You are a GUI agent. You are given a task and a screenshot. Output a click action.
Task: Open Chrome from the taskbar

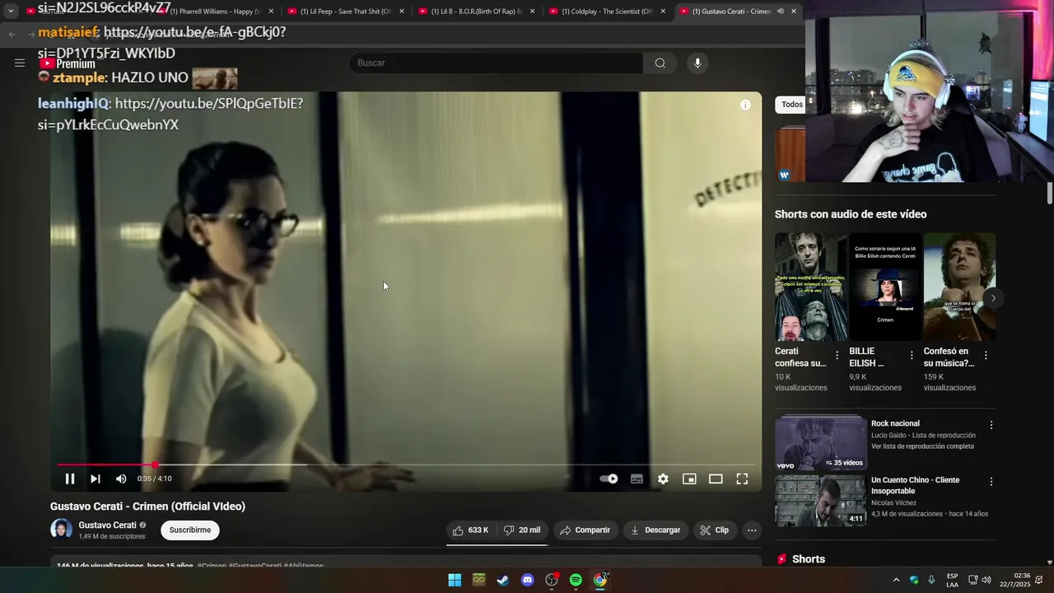600,580
